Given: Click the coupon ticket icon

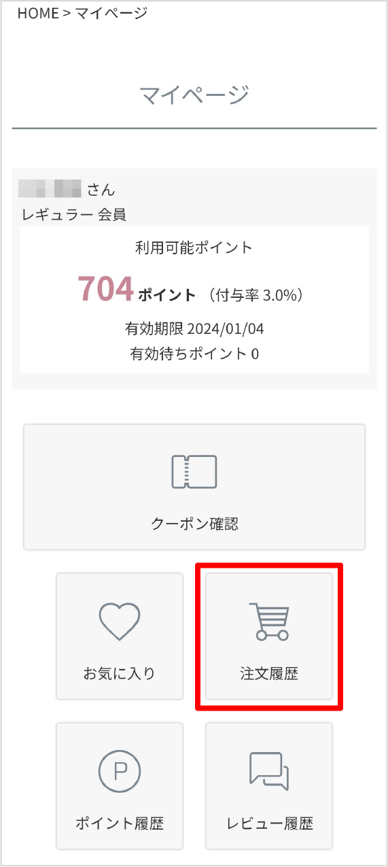Looking at the screenshot, I should (194, 472).
